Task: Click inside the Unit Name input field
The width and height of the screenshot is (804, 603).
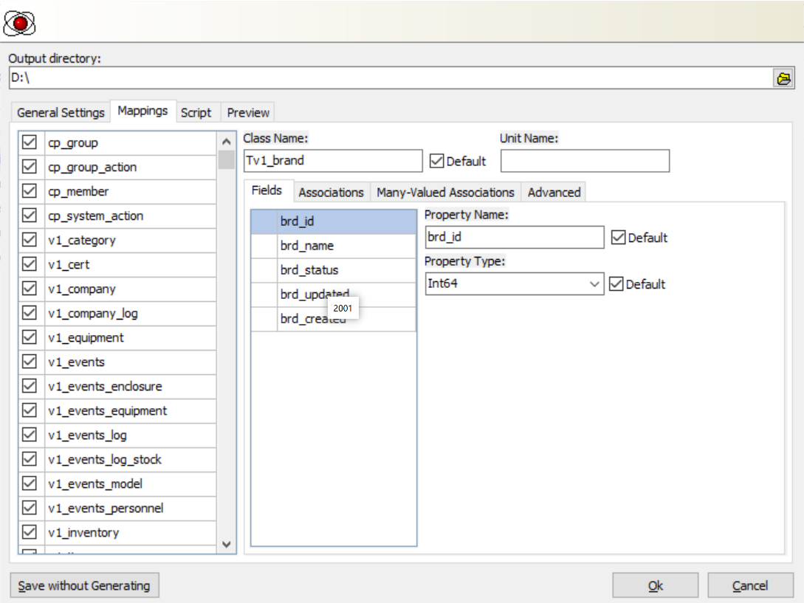Action: 585,160
